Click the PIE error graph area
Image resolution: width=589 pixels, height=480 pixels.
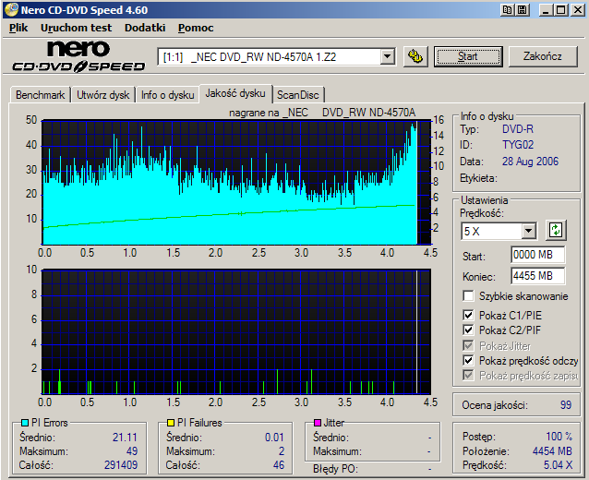point(236,182)
